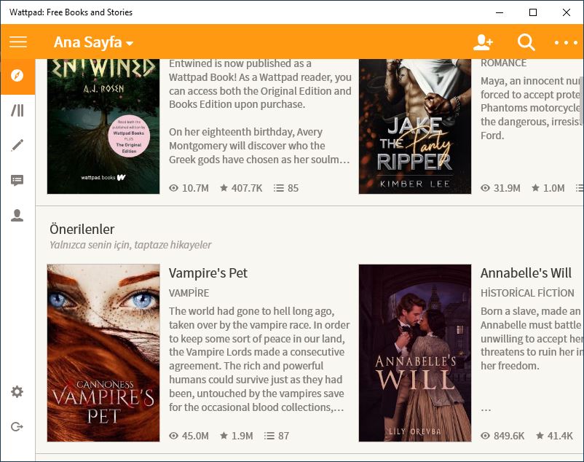Viewport: 584px width, 462px height.
Task: Click the Vampire's Pet description text
Action: tap(260, 359)
